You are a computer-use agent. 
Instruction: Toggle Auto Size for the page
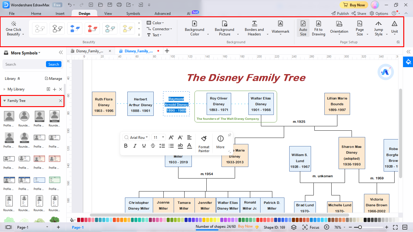click(x=303, y=28)
